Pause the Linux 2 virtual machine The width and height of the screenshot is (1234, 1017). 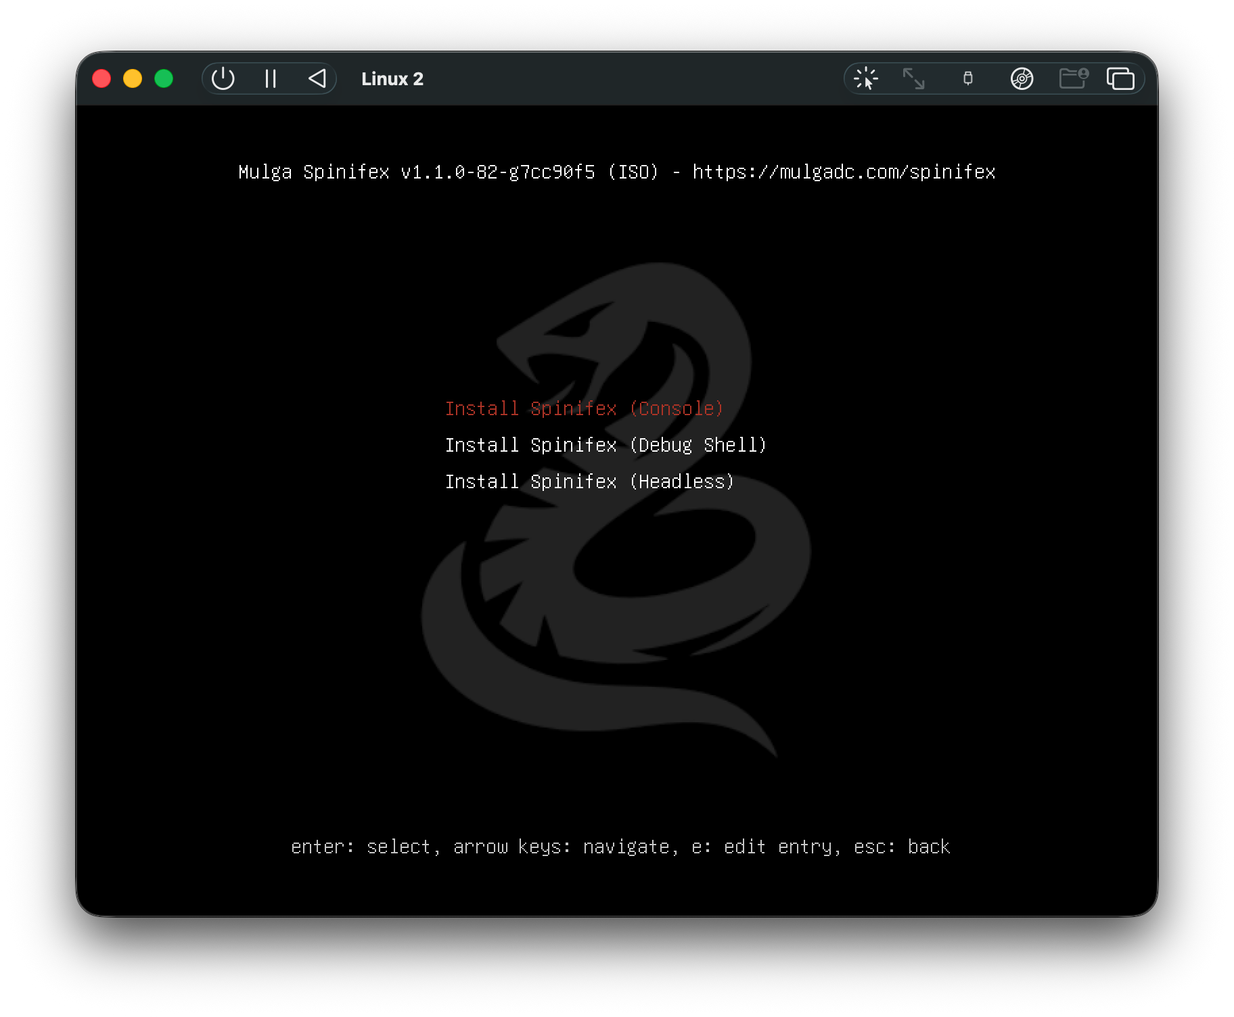(271, 79)
